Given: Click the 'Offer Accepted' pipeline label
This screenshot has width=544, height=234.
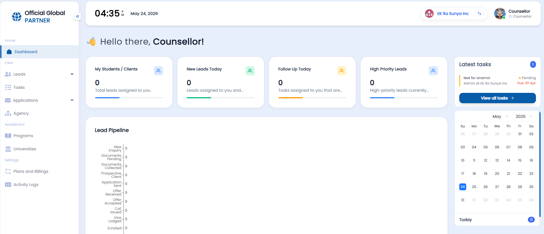Looking at the screenshot, I should tap(113, 202).
